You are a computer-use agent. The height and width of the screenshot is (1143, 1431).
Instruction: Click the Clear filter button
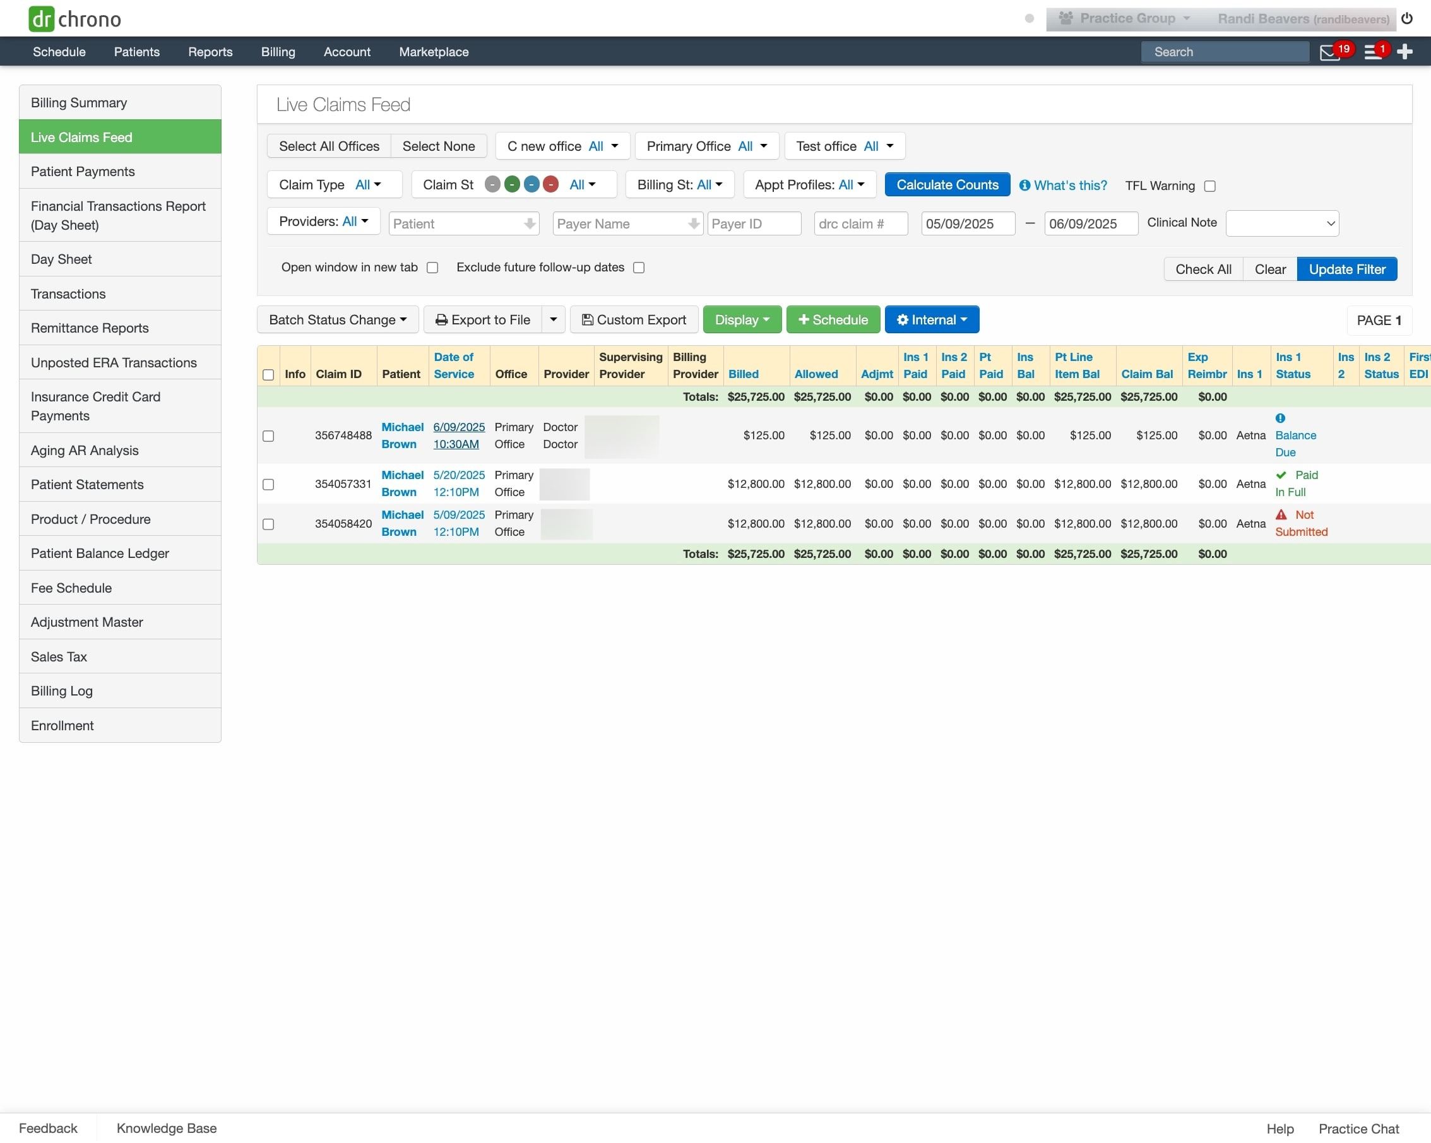[1269, 269]
